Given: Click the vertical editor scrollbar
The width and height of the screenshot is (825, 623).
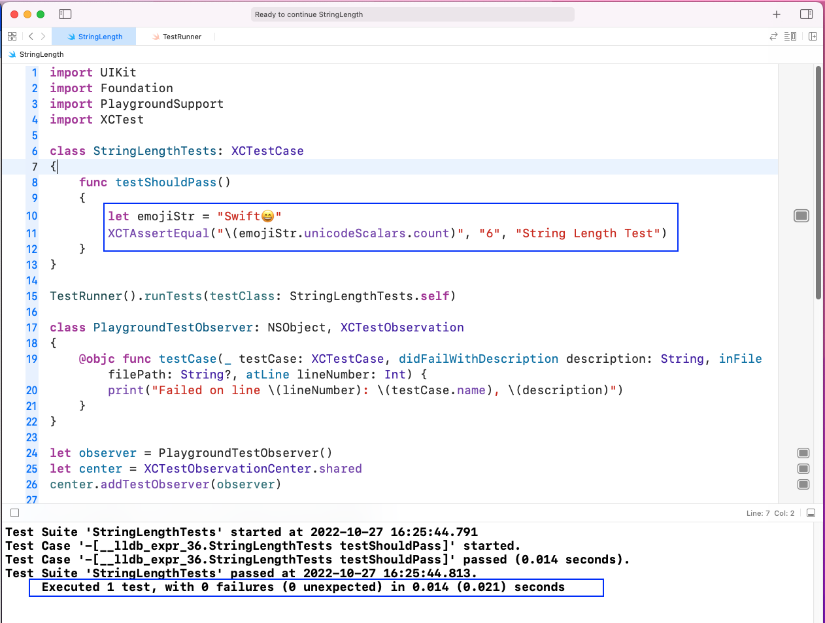Looking at the screenshot, I should pyautogui.click(x=818, y=182).
